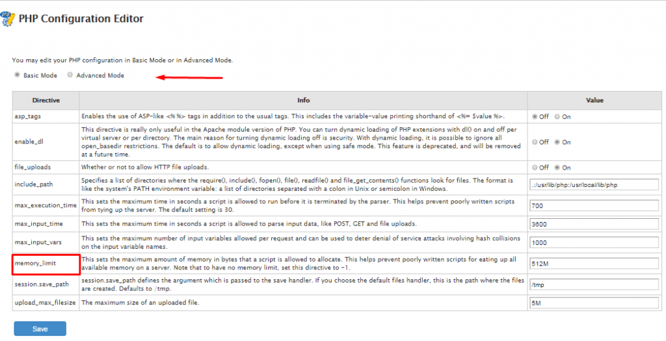Click the PHP Configuration Editor heading
666x341 pixels.
81,19
